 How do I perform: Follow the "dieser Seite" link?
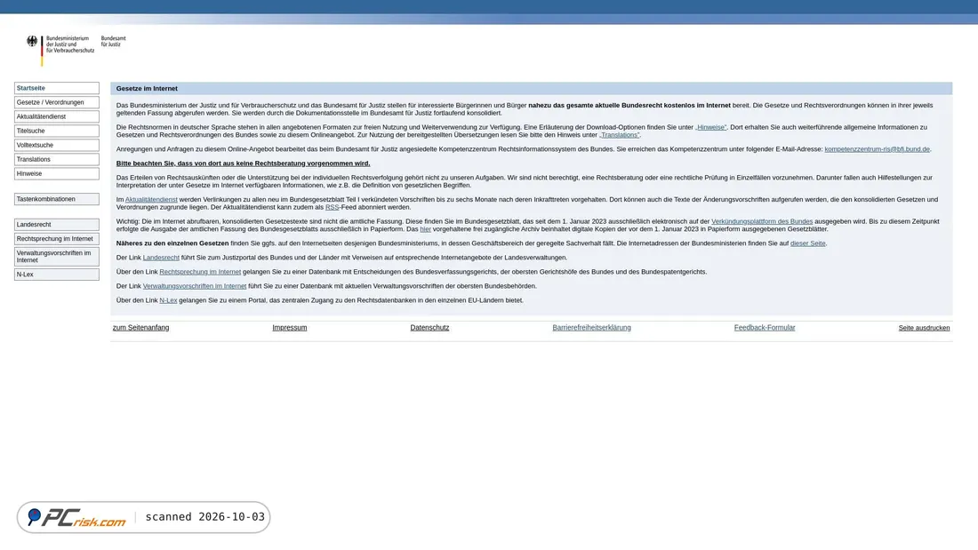[x=807, y=243]
